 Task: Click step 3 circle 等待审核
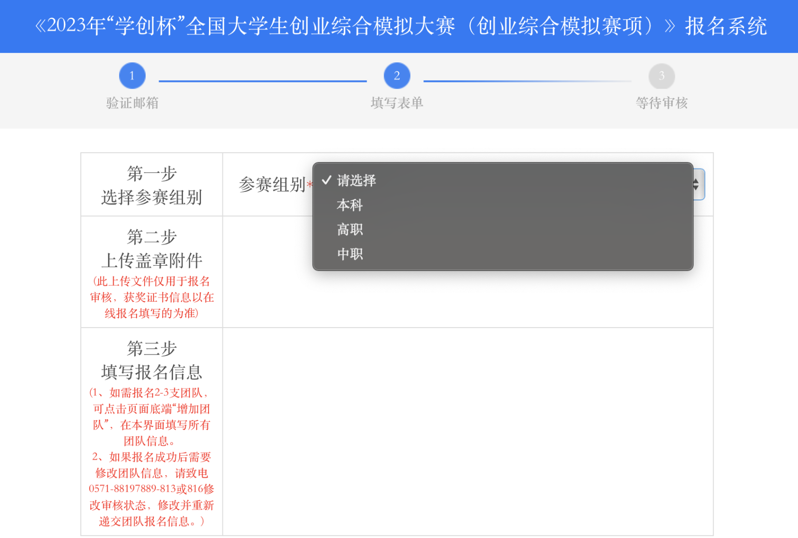point(661,76)
